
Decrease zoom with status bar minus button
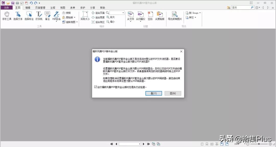[x=248, y=144]
